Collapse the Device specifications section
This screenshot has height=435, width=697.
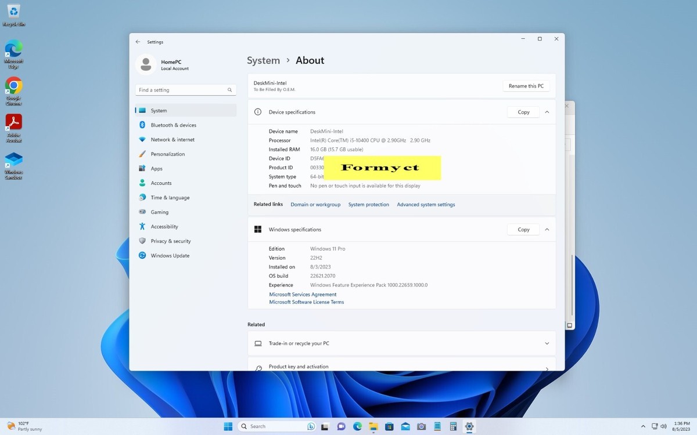pyautogui.click(x=547, y=112)
